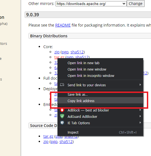Click the AdBlock red hand icon
Screen dimensions: 151x156
coord(62,110)
